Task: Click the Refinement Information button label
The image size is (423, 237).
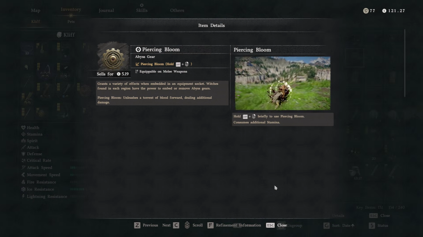Action: [x=238, y=225]
